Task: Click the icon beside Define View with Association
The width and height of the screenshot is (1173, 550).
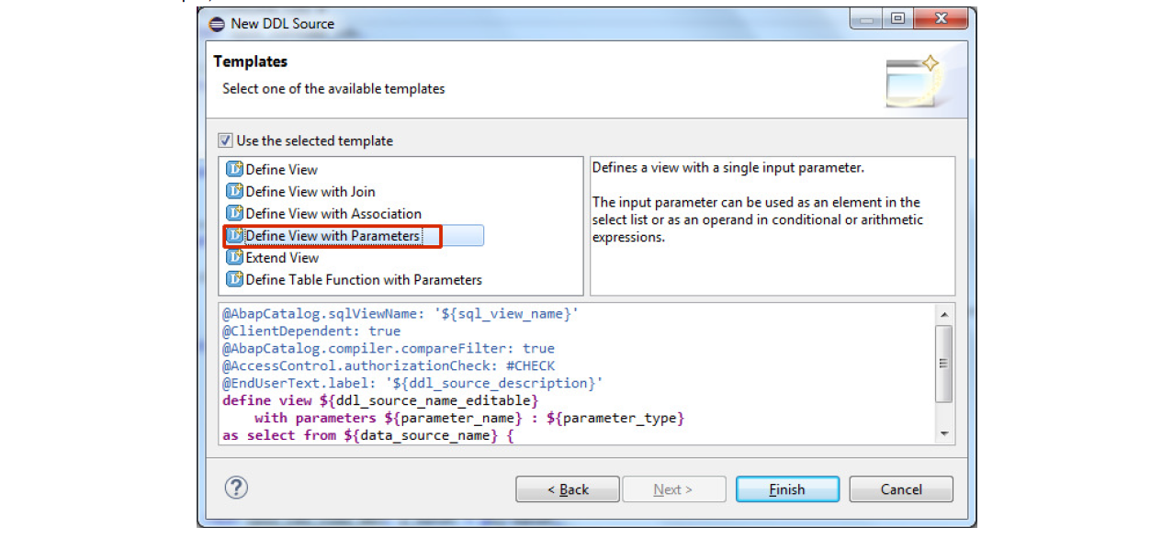Action: [x=234, y=213]
